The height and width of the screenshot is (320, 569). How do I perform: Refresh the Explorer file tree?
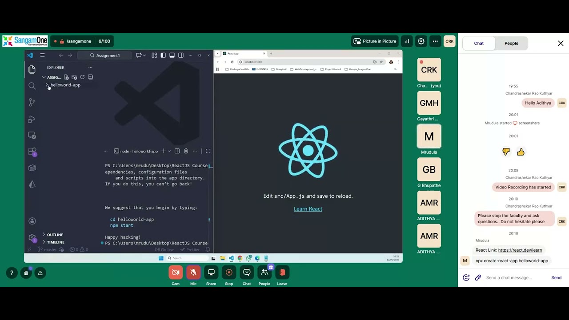tap(82, 77)
